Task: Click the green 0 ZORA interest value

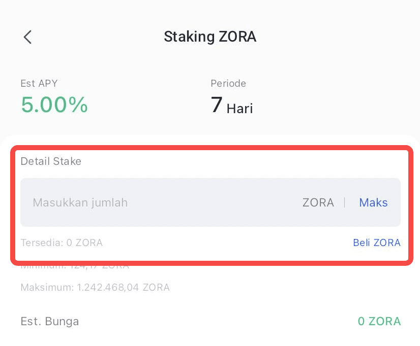Action: (x=379, y=321)
